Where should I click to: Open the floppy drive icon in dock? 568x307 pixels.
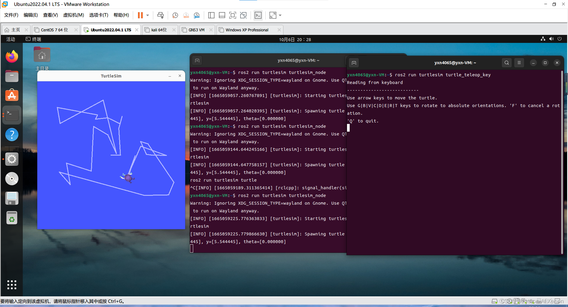coord(12,198)
